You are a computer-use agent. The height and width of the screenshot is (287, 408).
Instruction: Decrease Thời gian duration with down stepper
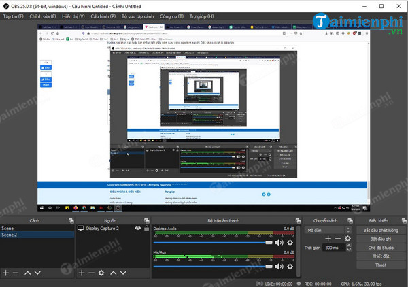[x=349, y=250]
